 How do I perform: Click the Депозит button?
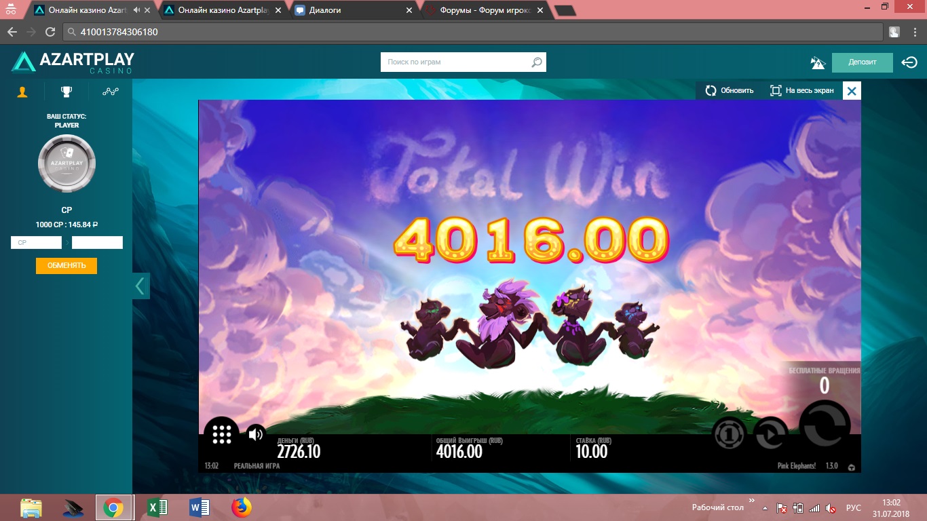click(862, 62)
